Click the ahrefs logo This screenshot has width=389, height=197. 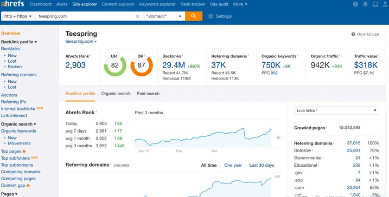pos(12,4)
